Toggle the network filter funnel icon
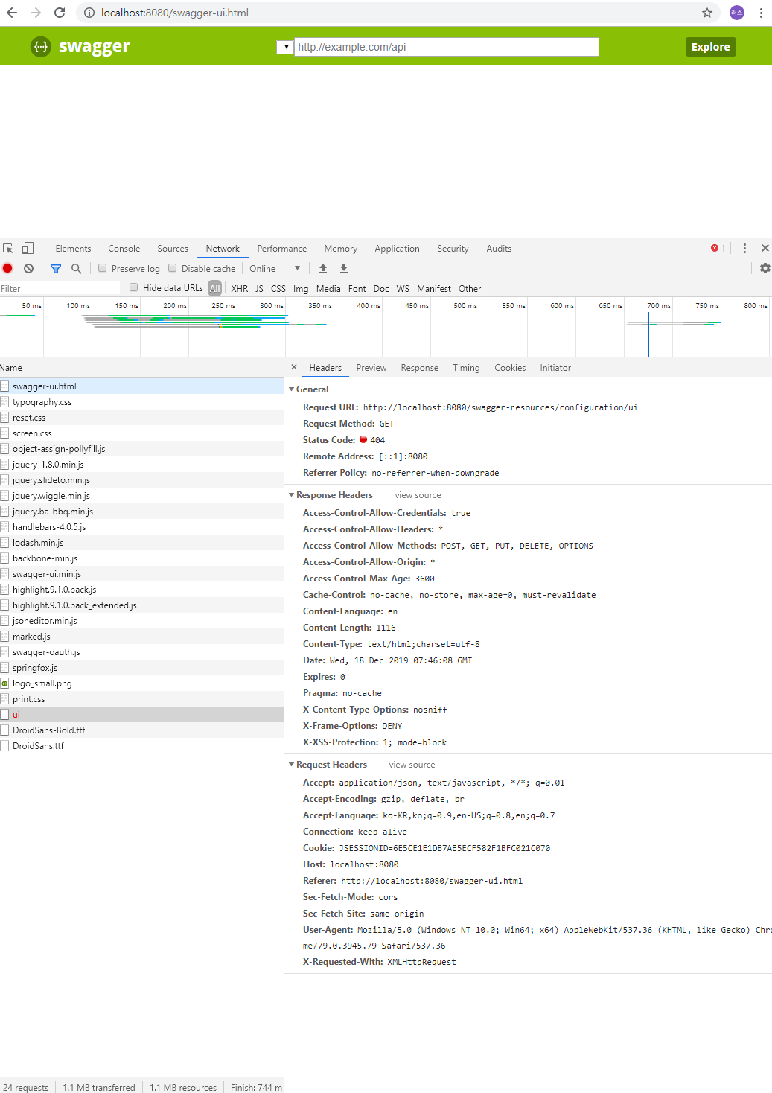 point(56,268)
